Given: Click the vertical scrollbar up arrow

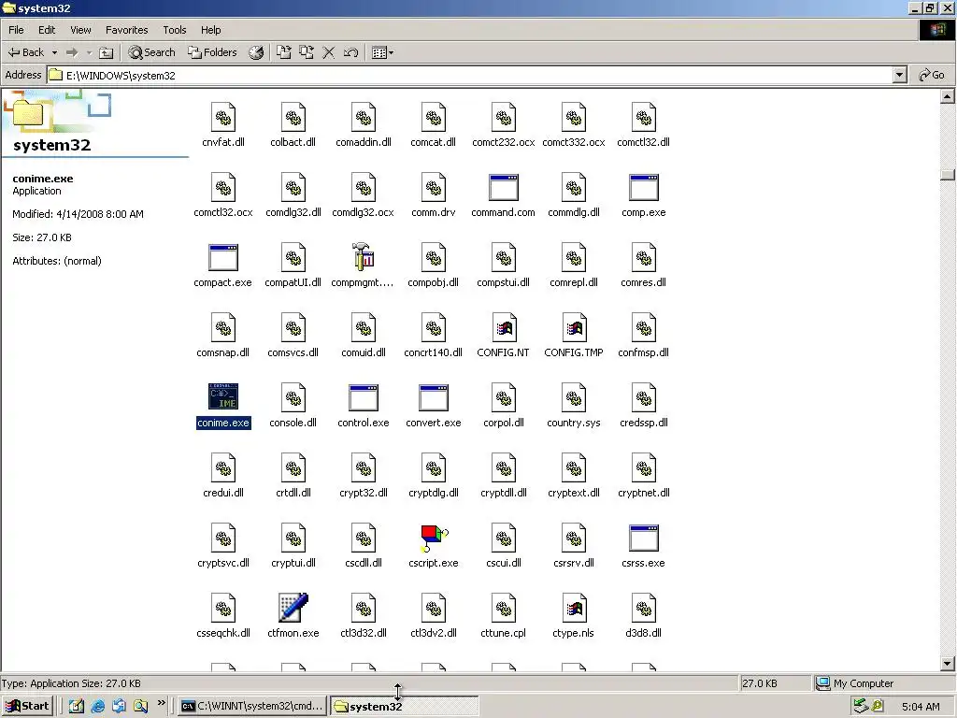Looking at the screenshot, I should (x=948, y=96).
